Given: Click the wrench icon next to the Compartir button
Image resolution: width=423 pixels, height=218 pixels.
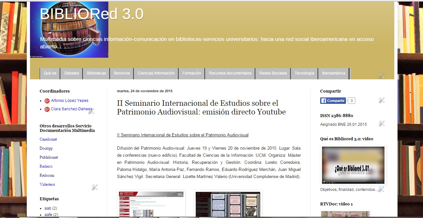Looking at the screenshot, I should (382, 100).
